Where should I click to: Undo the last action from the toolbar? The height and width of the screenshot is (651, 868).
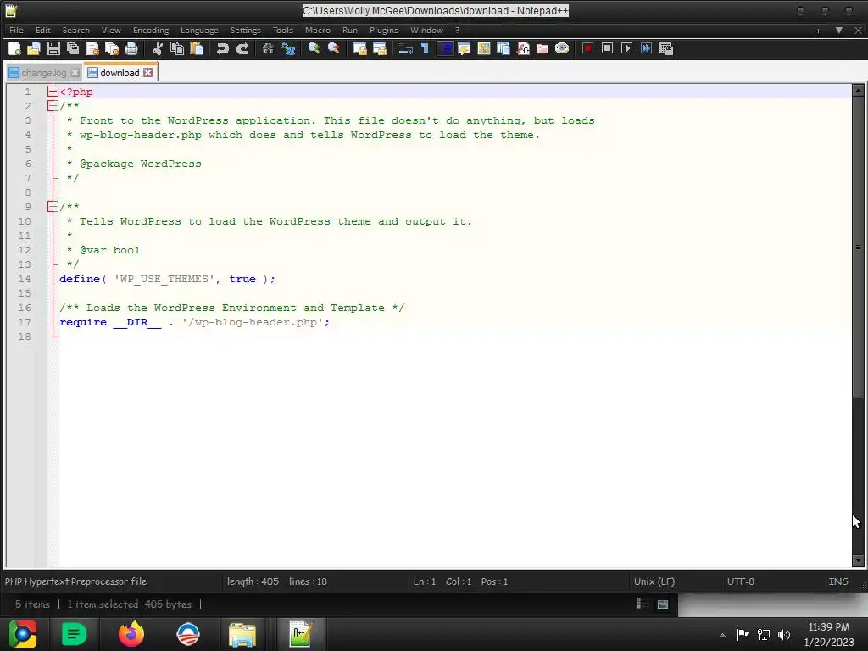223,48
